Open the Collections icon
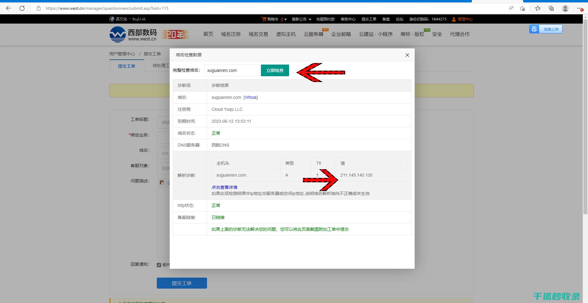 pyautogui.click(x=551, y=8)
